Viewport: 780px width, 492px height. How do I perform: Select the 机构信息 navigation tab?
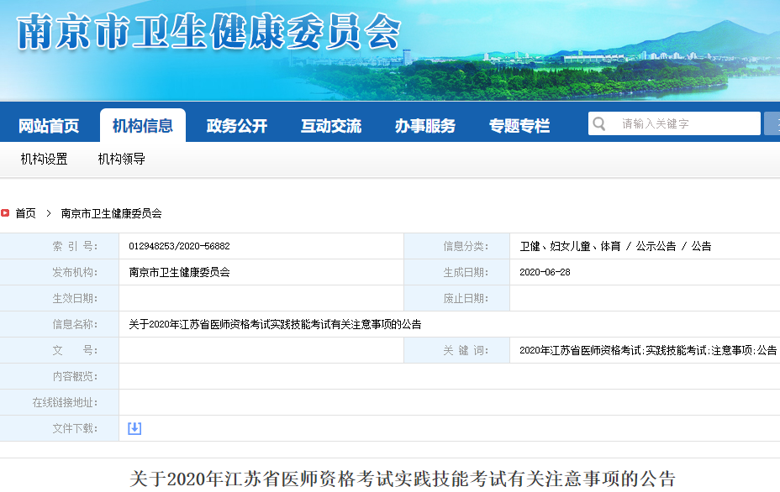pyautogui.click(x=143, y=126)
